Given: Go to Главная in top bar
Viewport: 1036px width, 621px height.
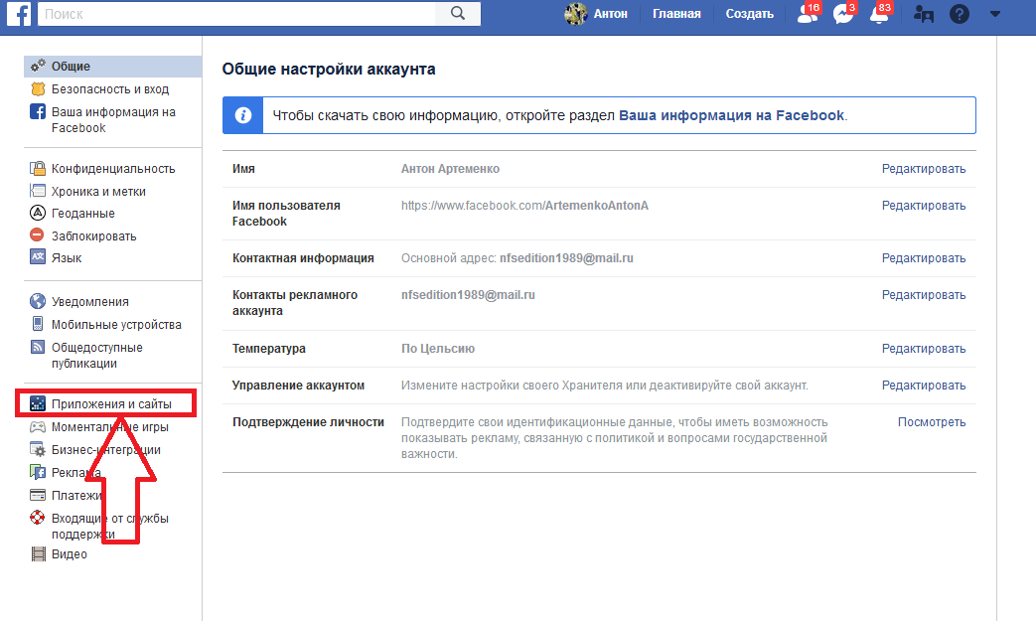Looking at the screenshot, I should pos(676,14).
